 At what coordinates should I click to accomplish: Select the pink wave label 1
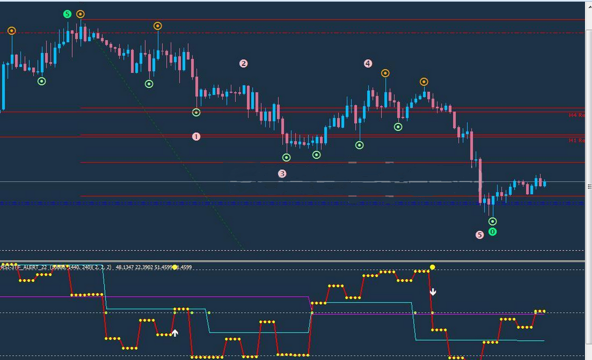coord(196,137)
